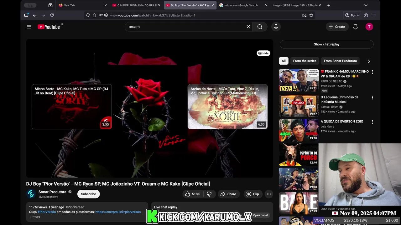Close the DJ Boy Pior Versão tab

213,5
